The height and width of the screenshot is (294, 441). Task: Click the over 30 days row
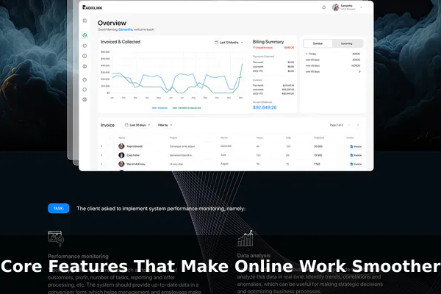point(333,65)
